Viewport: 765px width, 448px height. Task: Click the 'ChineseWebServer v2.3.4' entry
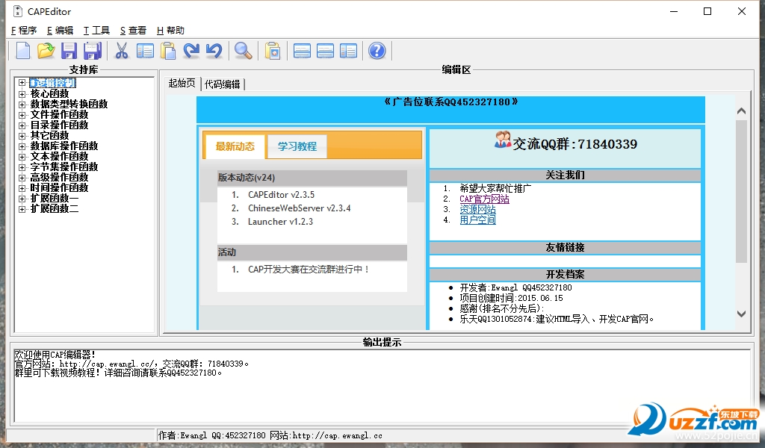click(299, 208)
